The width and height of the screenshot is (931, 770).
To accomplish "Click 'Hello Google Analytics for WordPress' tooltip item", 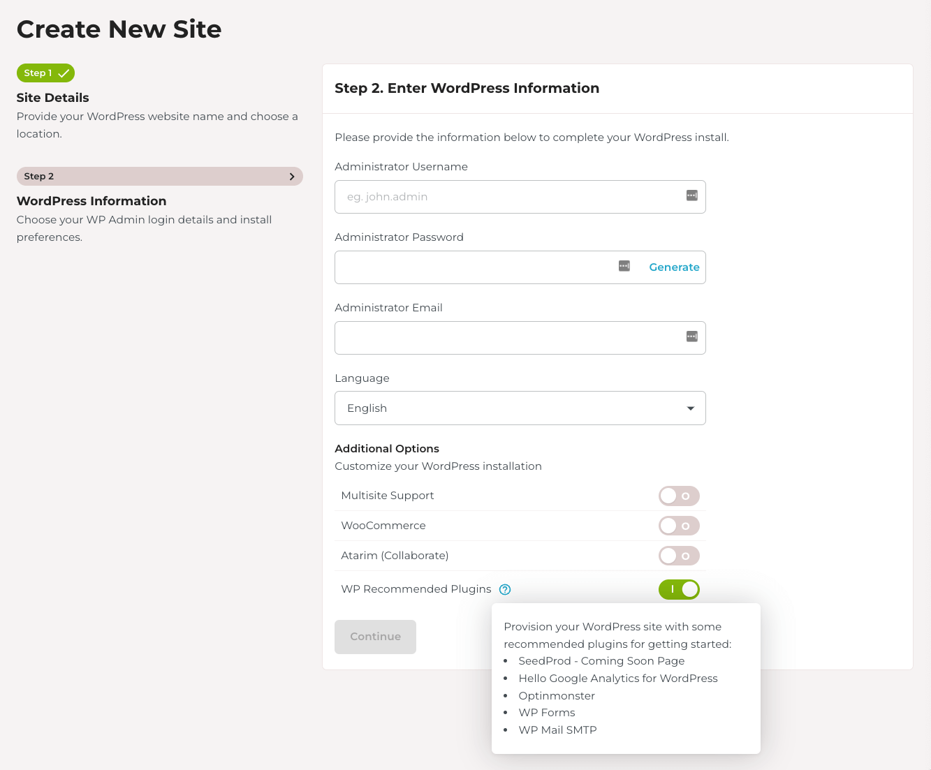I will (618, 679).
